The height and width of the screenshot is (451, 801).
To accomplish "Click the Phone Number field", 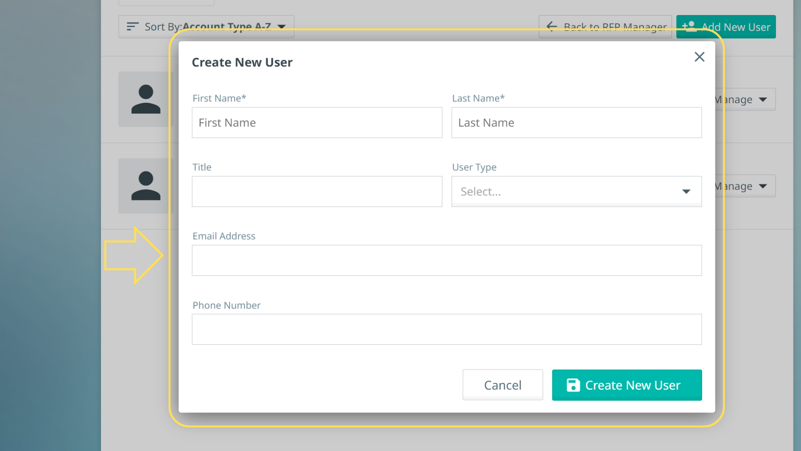I will (x=446, y=329).
